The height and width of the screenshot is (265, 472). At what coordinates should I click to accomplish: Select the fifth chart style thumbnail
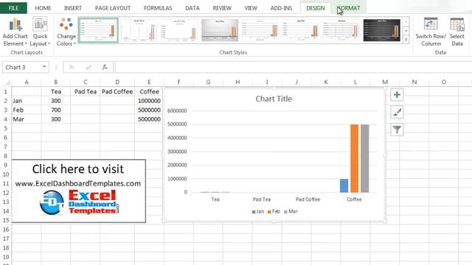260,30
